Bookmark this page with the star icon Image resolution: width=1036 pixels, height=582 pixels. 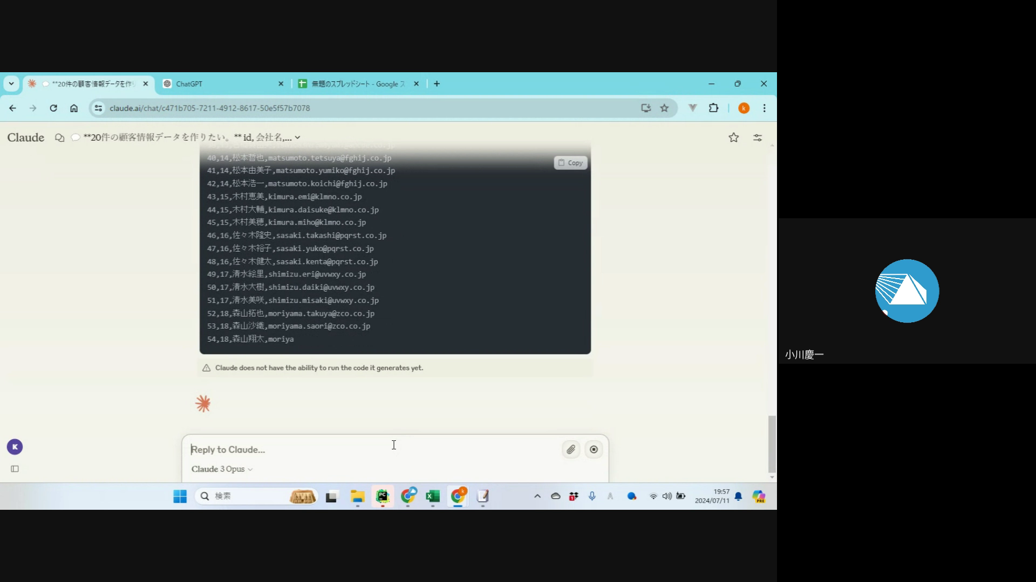coord(664,108)
